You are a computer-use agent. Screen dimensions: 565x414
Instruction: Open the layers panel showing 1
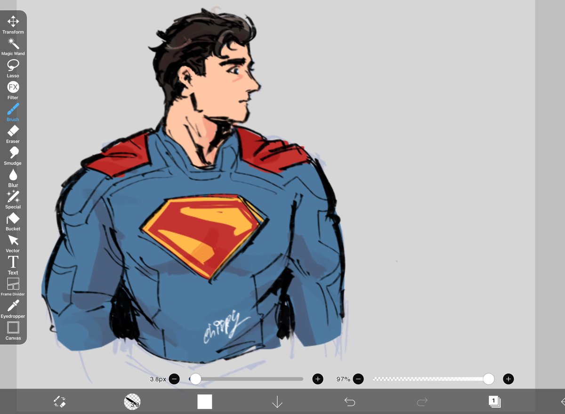pyautogui.click(x=494, y=401)
